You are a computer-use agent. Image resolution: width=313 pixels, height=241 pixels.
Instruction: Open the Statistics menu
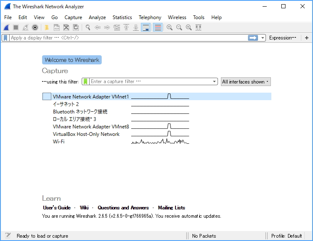(x=122, y=17)
